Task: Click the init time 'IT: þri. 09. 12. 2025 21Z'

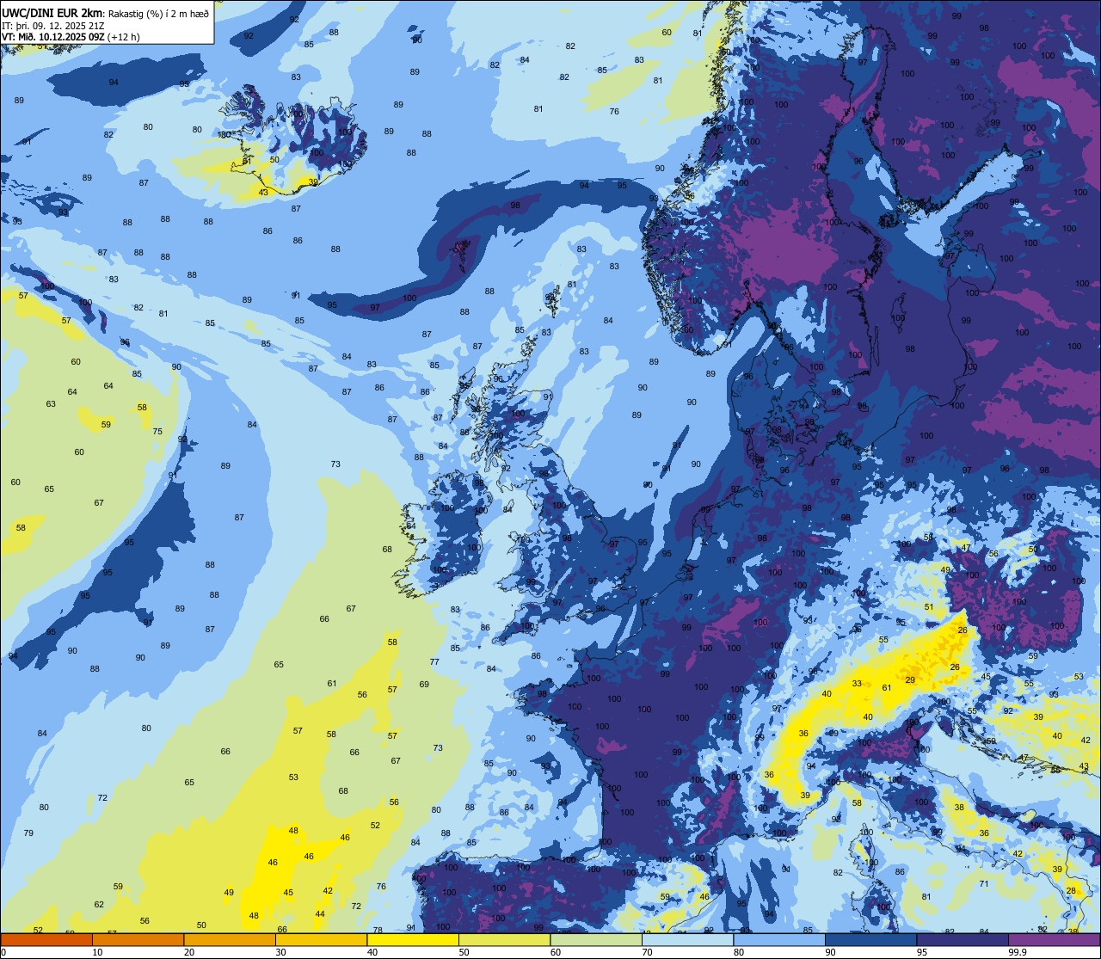Action: 53,25
